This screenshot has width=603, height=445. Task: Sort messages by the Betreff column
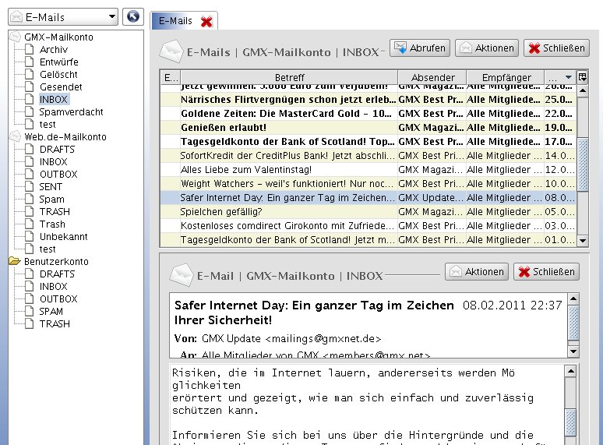pyautogui.click(x=289, y=77)
